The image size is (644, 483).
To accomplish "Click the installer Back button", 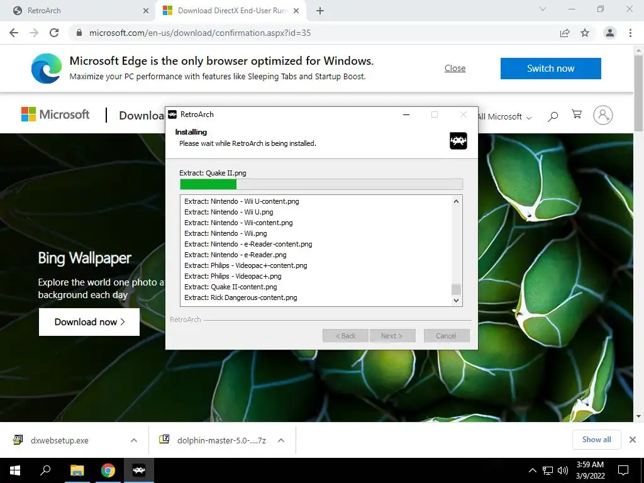I will (x=345, y=336).
